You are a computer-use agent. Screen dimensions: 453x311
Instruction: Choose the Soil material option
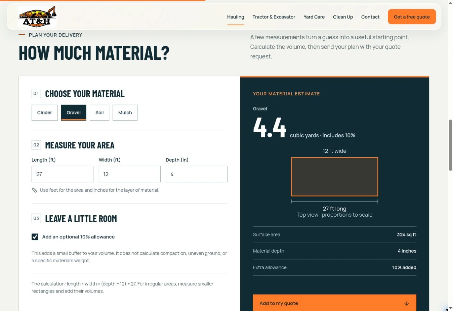(99, 113)
